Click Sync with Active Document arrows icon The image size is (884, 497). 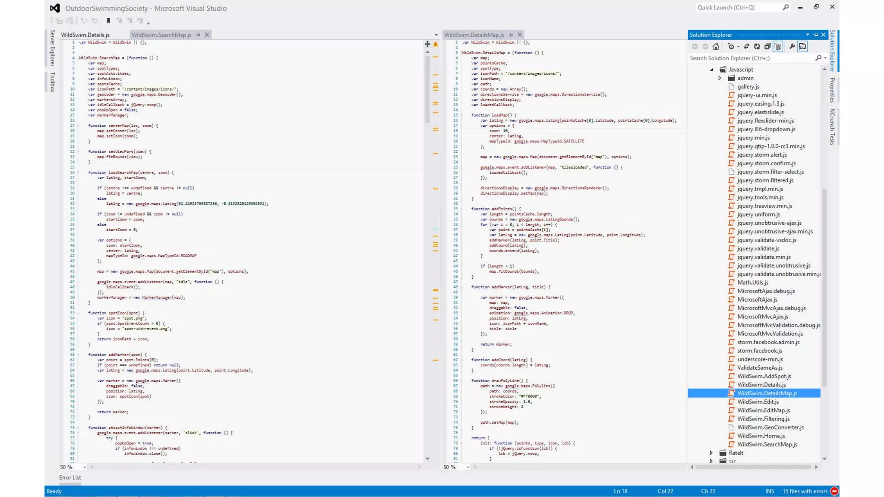pos(746,47)
